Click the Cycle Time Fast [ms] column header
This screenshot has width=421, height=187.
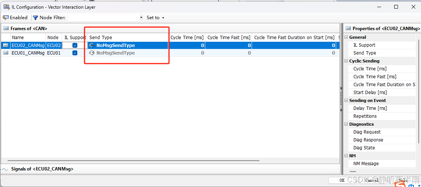pos(229,38)
